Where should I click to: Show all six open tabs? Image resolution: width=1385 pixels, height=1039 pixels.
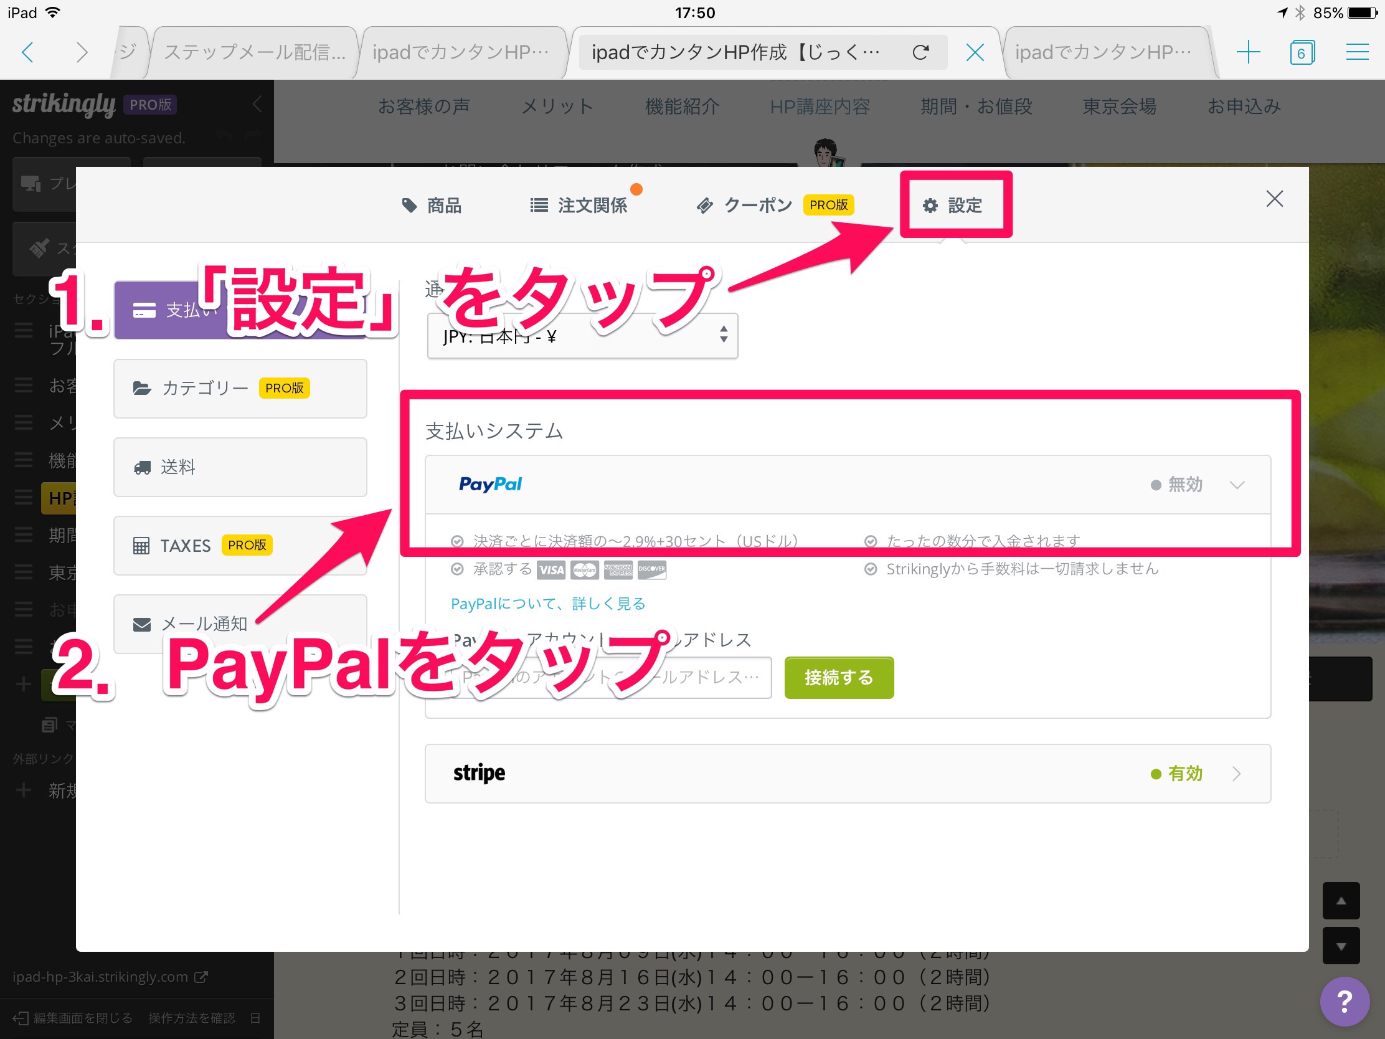[x=1302, y=52]
